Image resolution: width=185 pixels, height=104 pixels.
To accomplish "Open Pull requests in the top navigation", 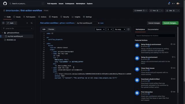I will point(52,4).
